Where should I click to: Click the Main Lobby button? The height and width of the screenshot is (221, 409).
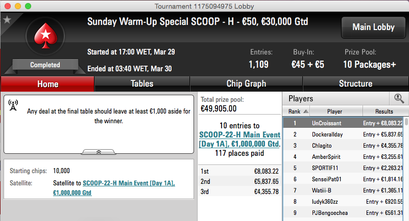[x=373, y=27]
